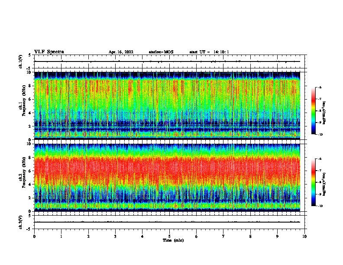Click the ch.2 spectrogram color bar
The image size is (343, 265).
314,182
